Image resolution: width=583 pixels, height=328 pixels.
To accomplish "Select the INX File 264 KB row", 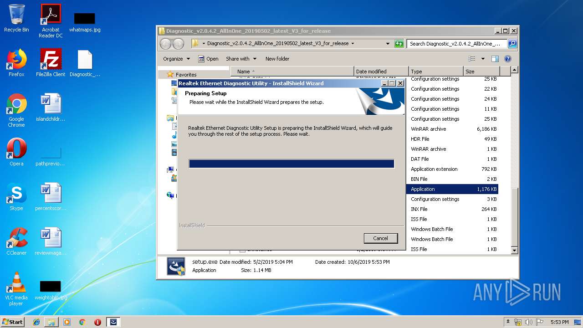I will click(x=452, y=209).
